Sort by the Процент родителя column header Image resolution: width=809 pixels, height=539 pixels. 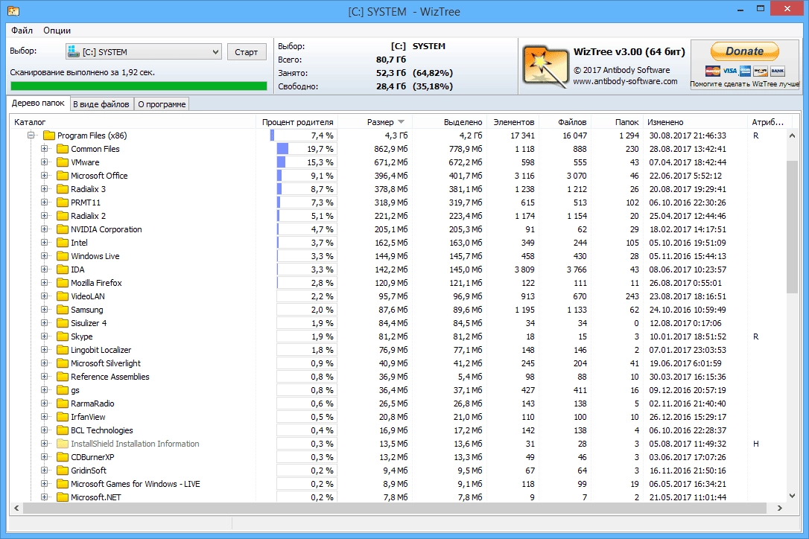click(297, 122)
